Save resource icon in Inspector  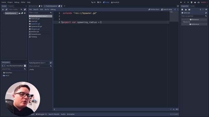(189, 9)
